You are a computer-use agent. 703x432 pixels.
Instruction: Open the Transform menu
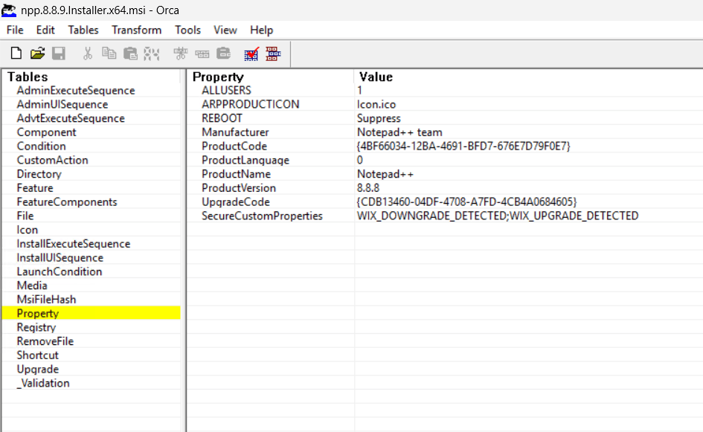click(136, 30)
